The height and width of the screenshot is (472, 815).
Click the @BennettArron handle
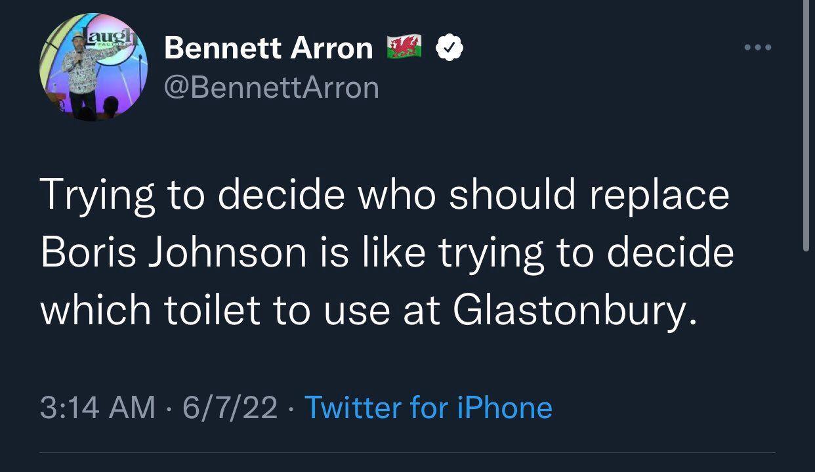[x=271, y=87]
